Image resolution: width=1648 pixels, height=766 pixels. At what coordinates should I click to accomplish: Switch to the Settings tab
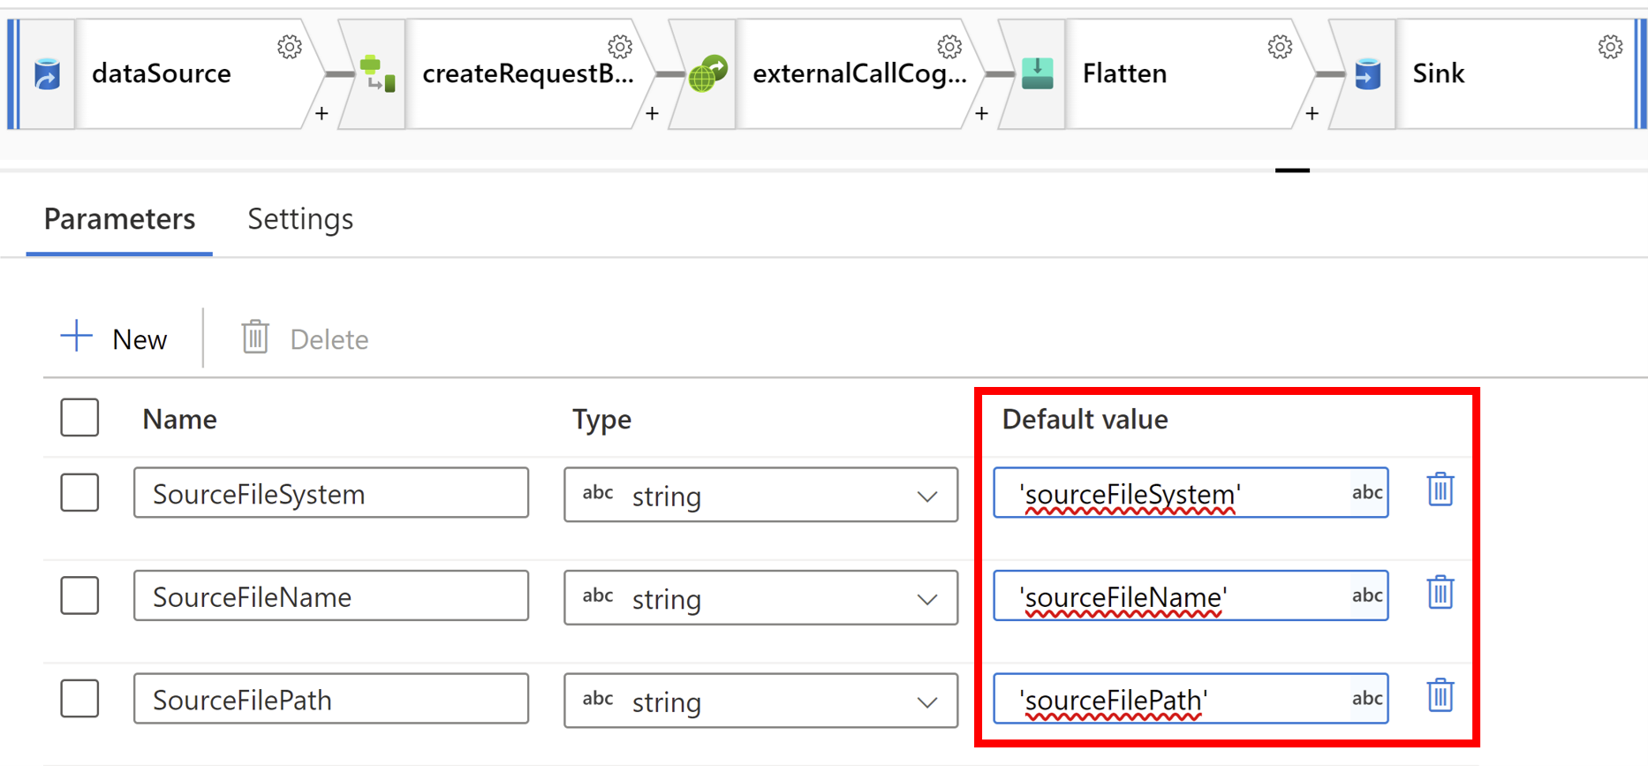coord(300,219)
